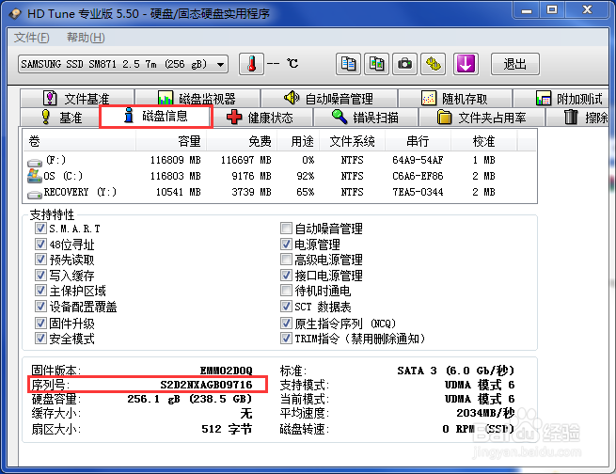Toggle the 电源管理 checkbox

tap(286, 244)
